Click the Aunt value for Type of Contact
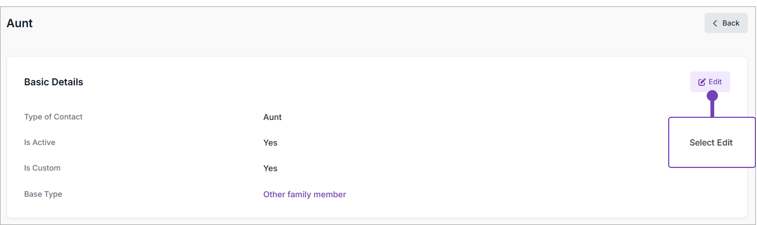 pos(272,117)
